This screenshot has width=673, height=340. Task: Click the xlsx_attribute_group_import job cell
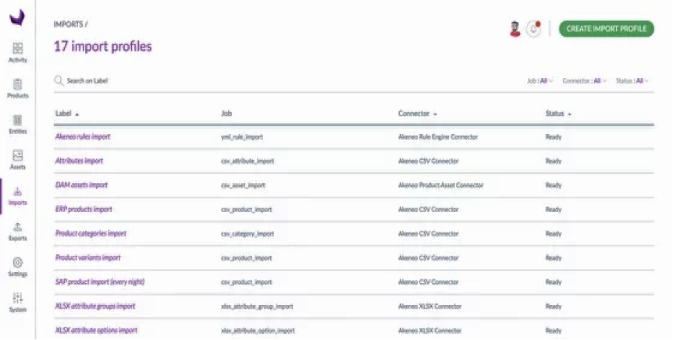coord(257,306)
